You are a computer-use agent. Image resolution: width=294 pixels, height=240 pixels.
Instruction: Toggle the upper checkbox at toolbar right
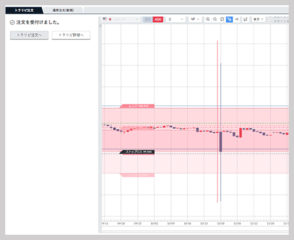point(270,17)
